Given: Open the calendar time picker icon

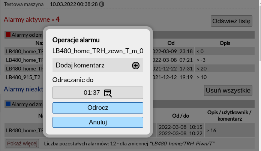Looking at the screenshot, I should click(108, 93).
